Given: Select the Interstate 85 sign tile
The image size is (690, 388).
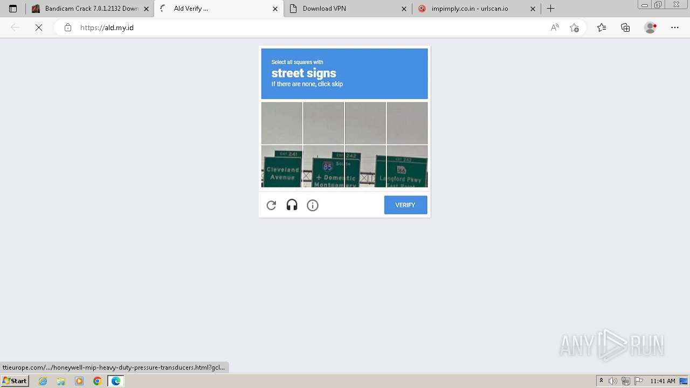Looking at the screenshot, I should [323, 166].
